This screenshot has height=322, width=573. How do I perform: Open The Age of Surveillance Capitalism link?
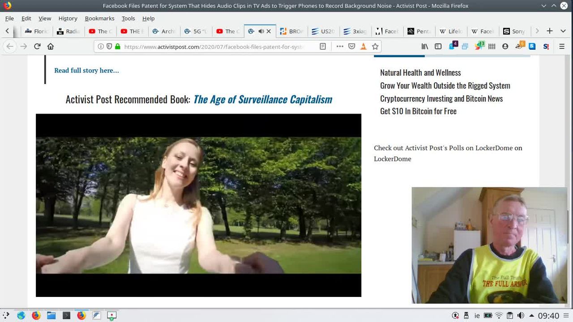tap(262, 99)
